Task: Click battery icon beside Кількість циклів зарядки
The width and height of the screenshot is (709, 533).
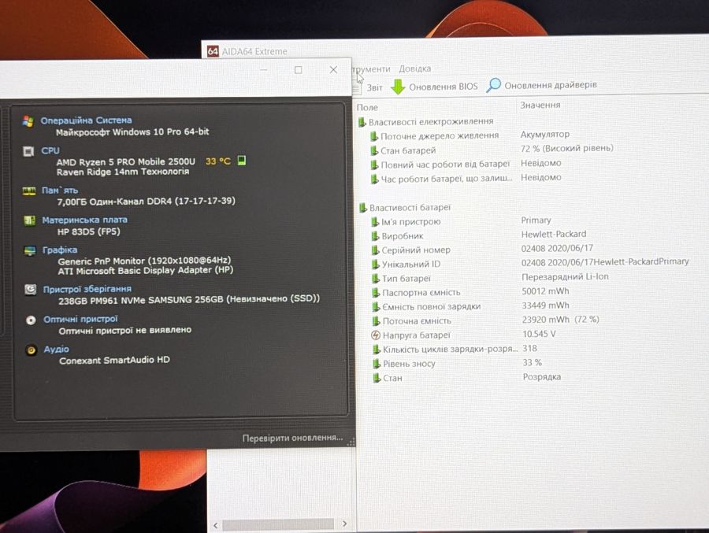Action: point(377,350)
